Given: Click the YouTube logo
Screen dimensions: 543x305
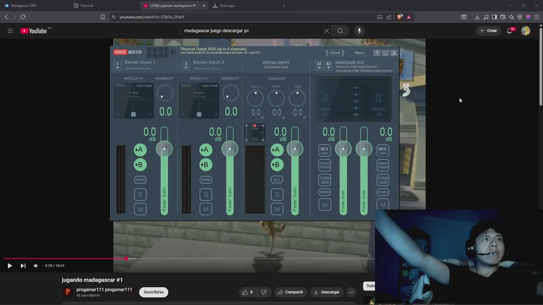Looking at the screenshot, I should (34, 30).
